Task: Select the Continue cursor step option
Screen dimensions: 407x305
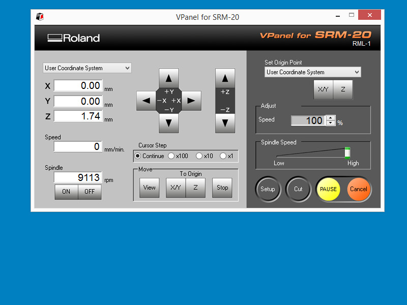Action: click(x=150, y=156)
